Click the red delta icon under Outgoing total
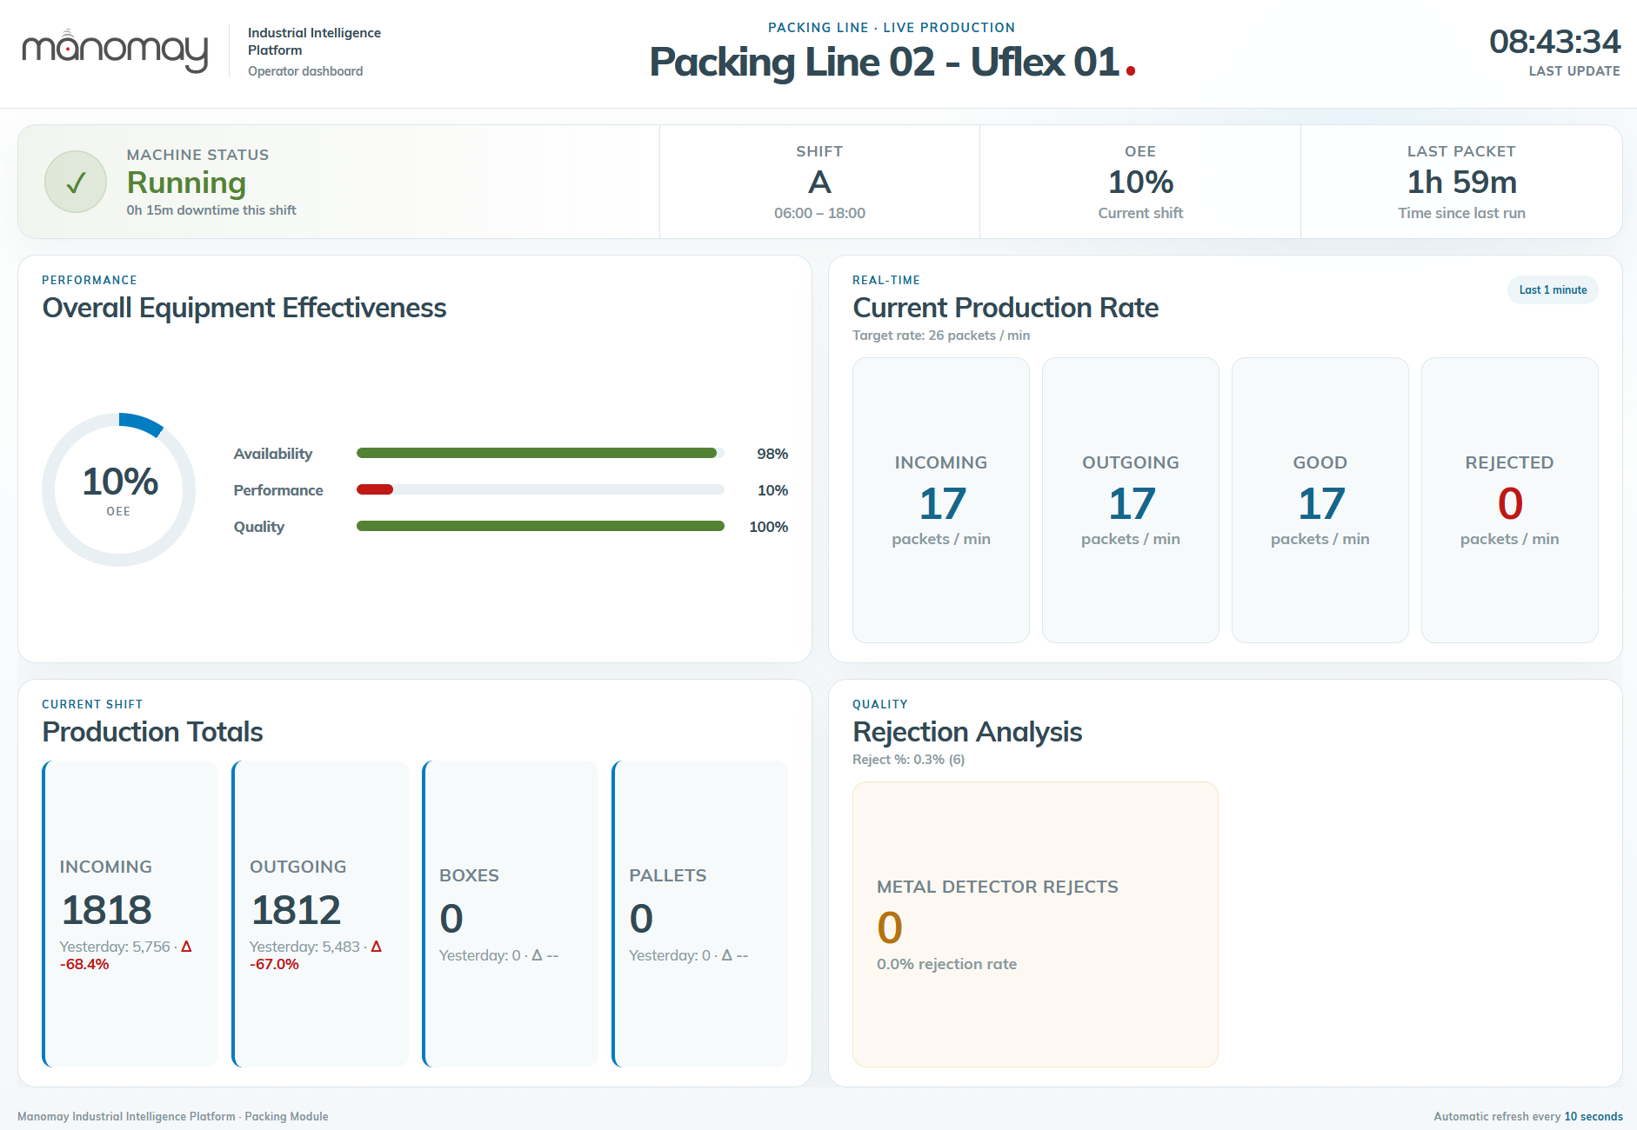The image size is (1637, 1130). tap(377, 947)
